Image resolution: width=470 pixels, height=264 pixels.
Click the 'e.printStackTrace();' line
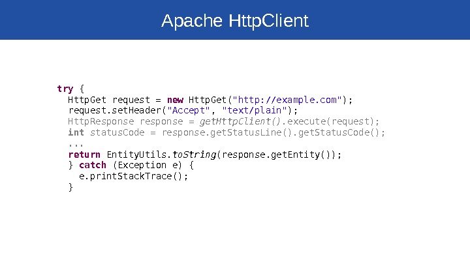pyautogui.click(x=133, y=176)
